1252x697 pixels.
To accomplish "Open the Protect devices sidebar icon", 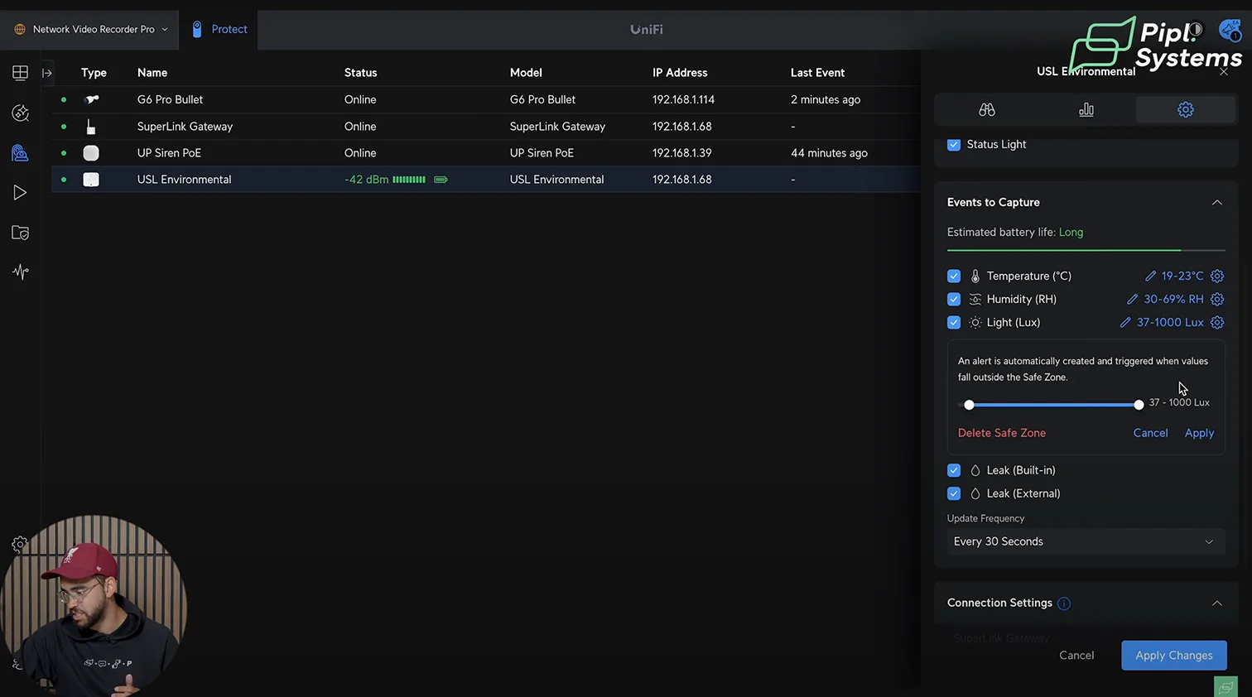I will [x=20, y=153].
